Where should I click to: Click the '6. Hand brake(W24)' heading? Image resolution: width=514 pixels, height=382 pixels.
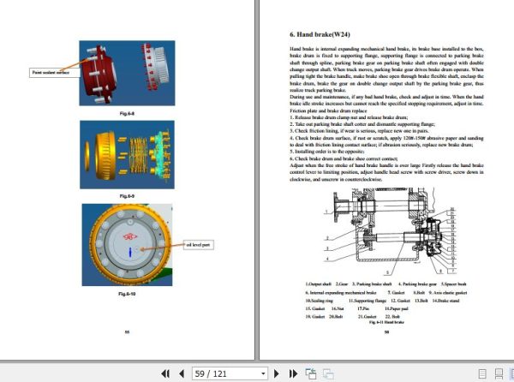coord(320,34)
